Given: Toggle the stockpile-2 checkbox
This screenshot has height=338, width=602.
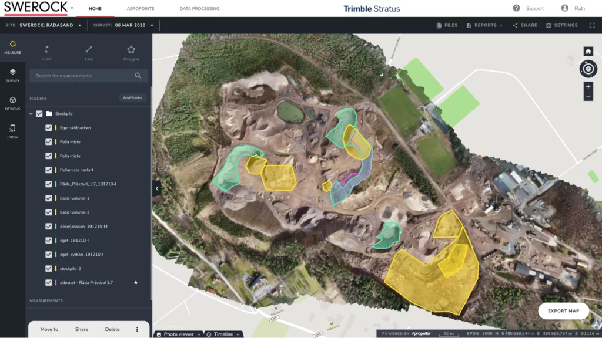Looking at the screenshot, I should [x=49, y=269].
